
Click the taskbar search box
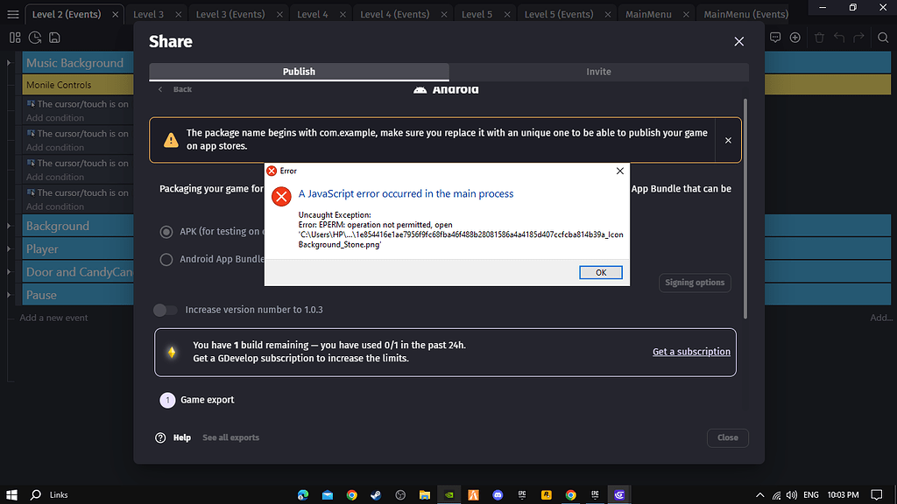tap(59, 495)
